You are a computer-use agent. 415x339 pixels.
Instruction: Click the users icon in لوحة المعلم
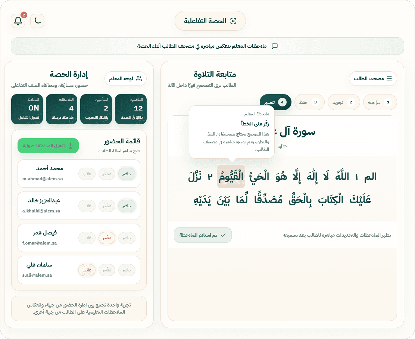tap(139, 78)
